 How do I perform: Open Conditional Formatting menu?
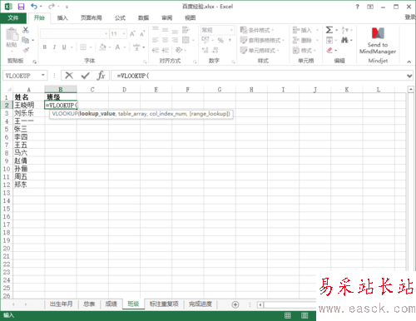coord(257,30)
